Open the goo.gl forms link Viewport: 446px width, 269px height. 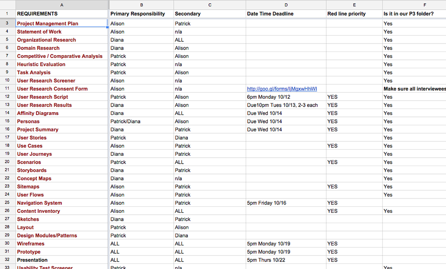tap(282, 89)
